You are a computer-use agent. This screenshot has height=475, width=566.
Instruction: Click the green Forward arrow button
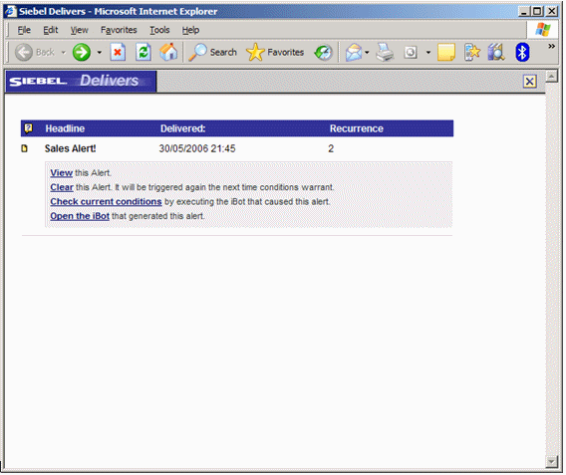(82, 53)
